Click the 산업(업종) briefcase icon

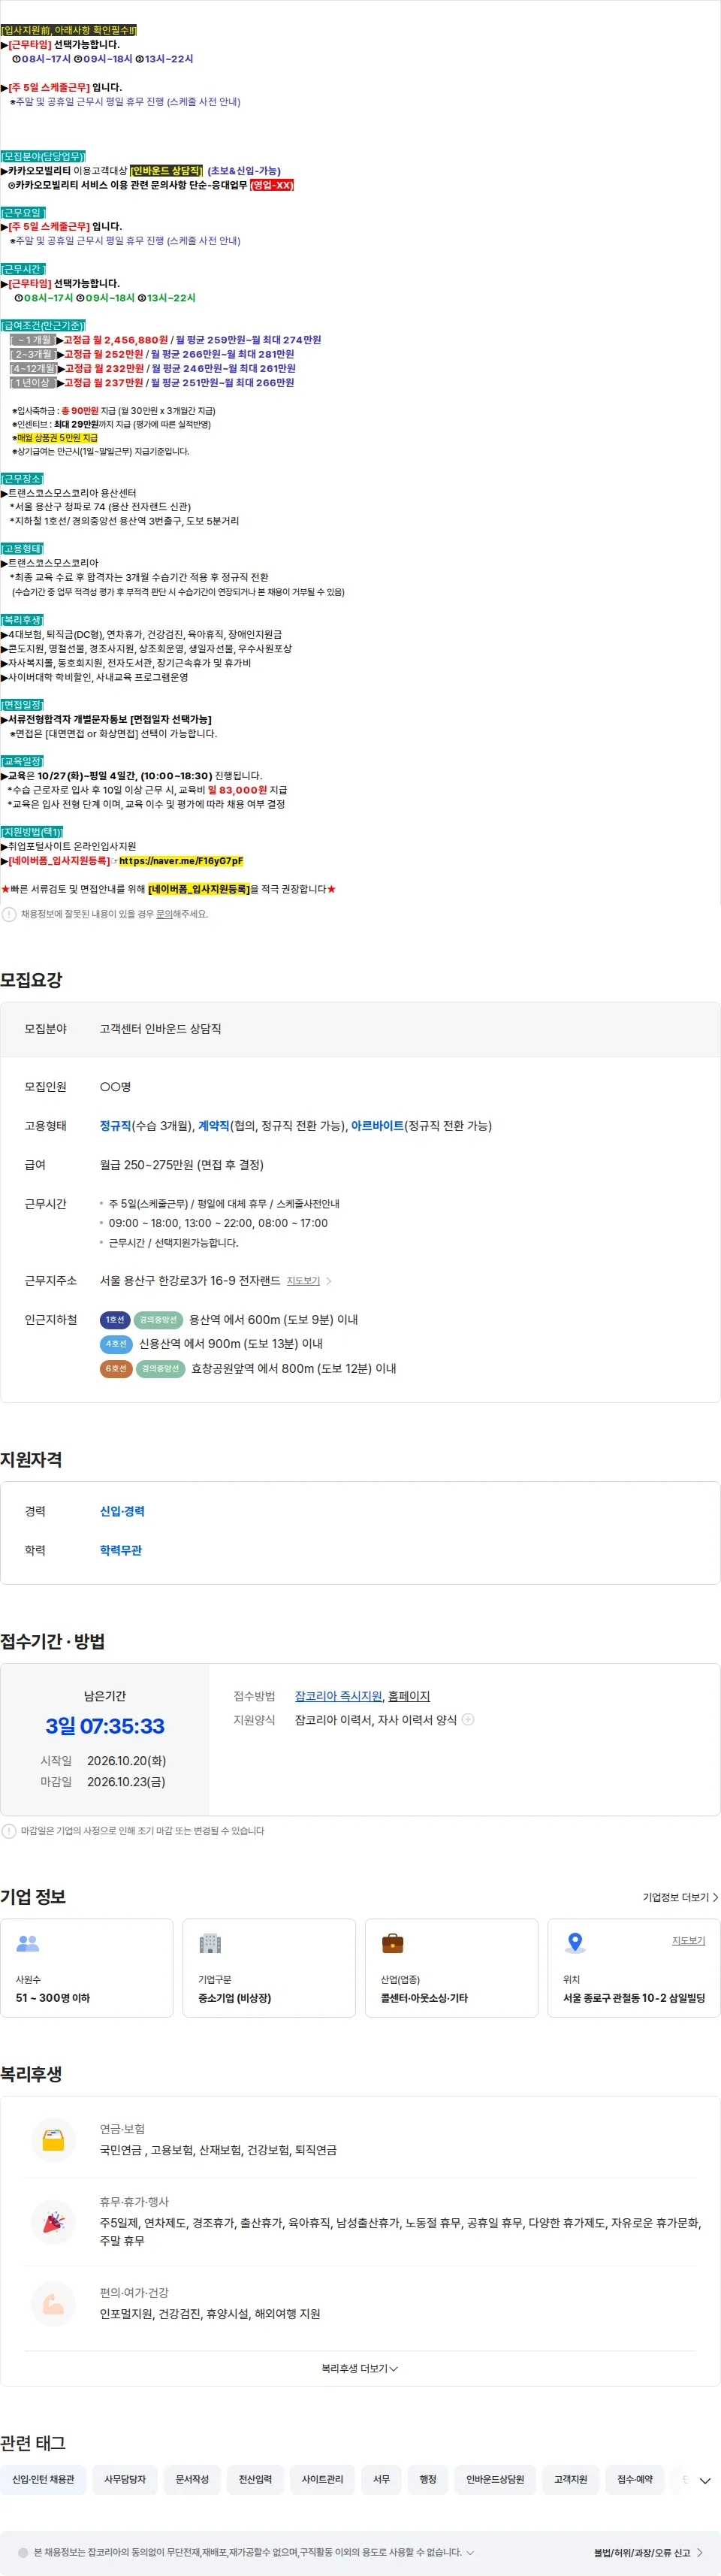393,1944
